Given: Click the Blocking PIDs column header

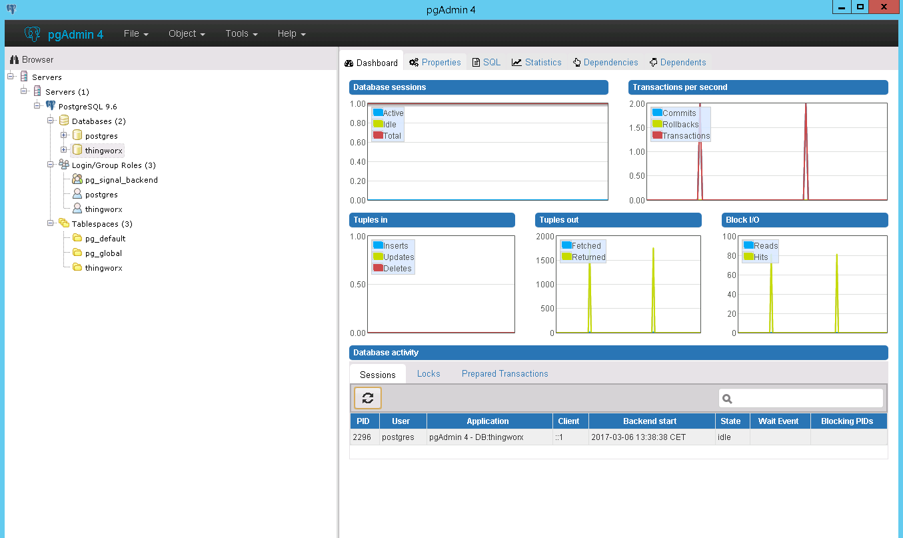Looking at the screenshot, I should (849, 421).
